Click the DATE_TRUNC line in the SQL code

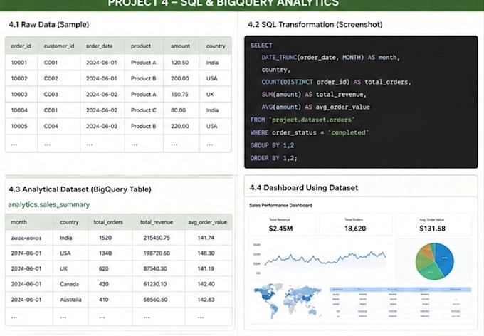point(330,58)
